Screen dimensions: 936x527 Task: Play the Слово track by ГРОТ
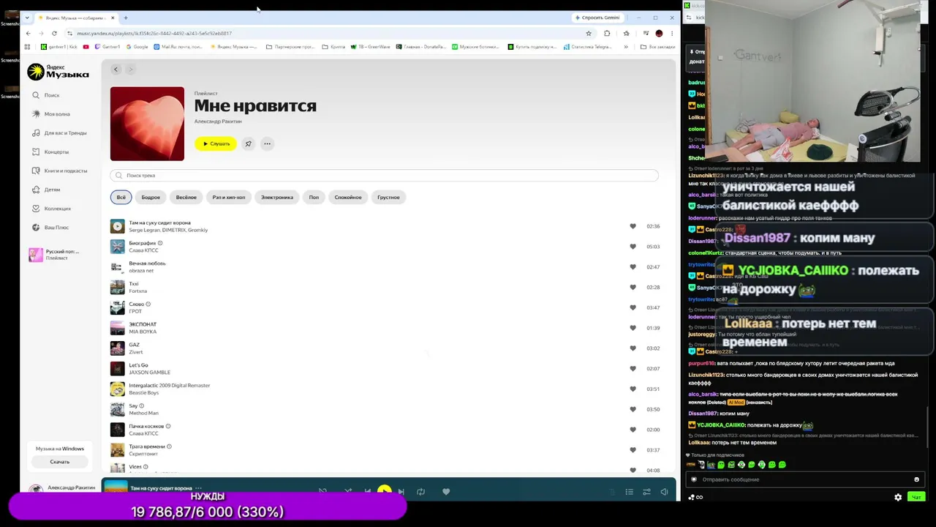[x=117, y=307]
